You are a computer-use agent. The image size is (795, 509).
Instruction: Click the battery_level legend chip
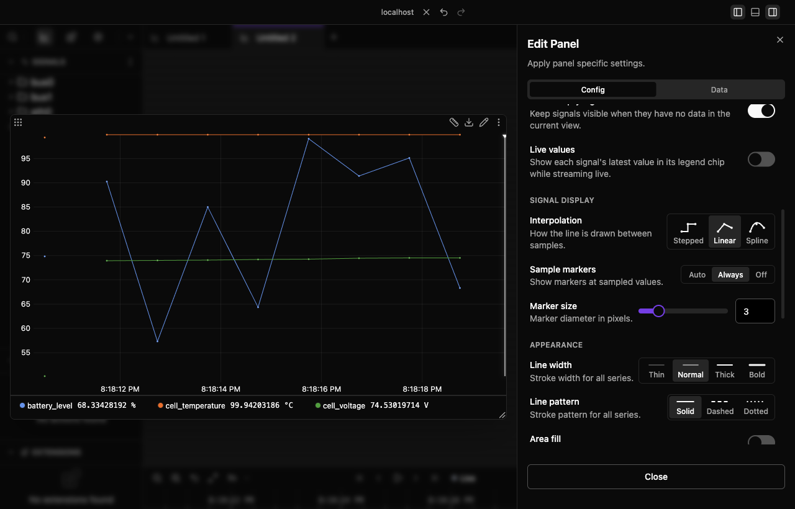click(77, 405)
